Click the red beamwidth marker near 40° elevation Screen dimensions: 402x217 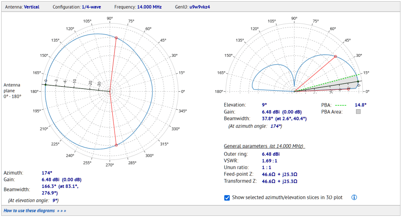(335, 56)
